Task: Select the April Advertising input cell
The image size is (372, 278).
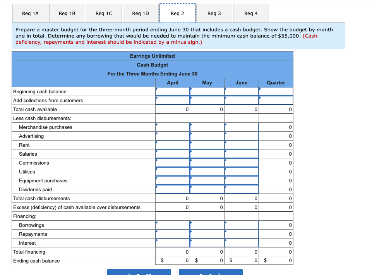Action: click(172, 136)
